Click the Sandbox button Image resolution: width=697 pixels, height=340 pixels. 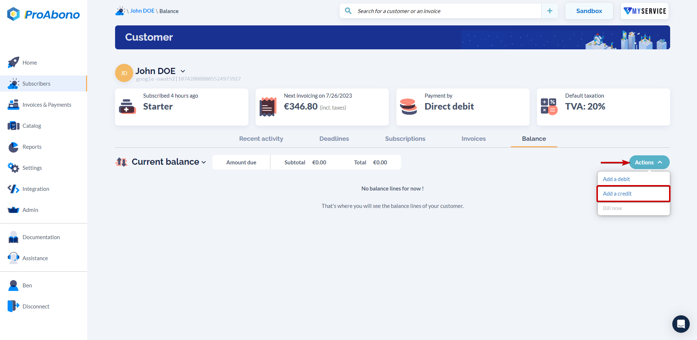click(x=589, y=11)
